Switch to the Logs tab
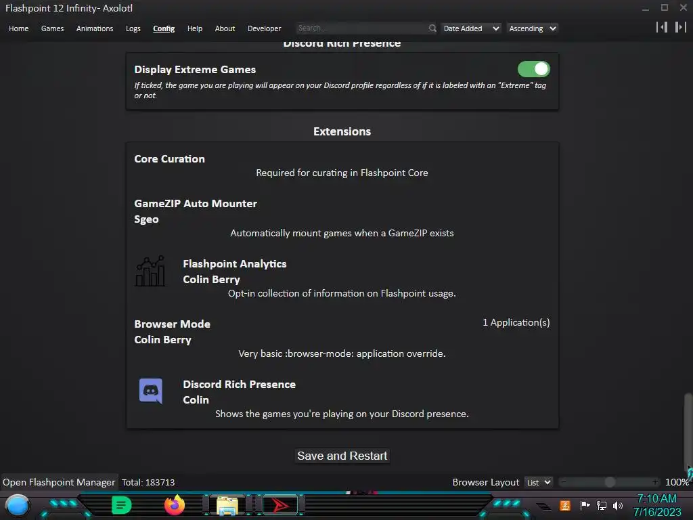 133,28
